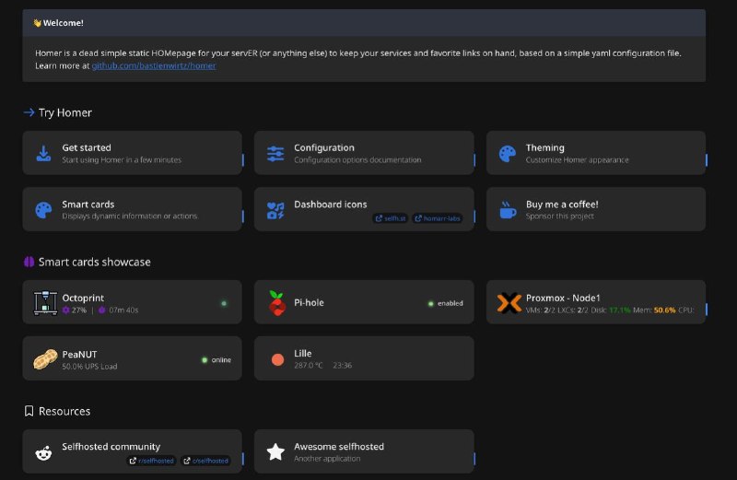Click Sponsor this project subtitle
The width and height of the screenshot is (737, 480).
(x=560, y=217)
